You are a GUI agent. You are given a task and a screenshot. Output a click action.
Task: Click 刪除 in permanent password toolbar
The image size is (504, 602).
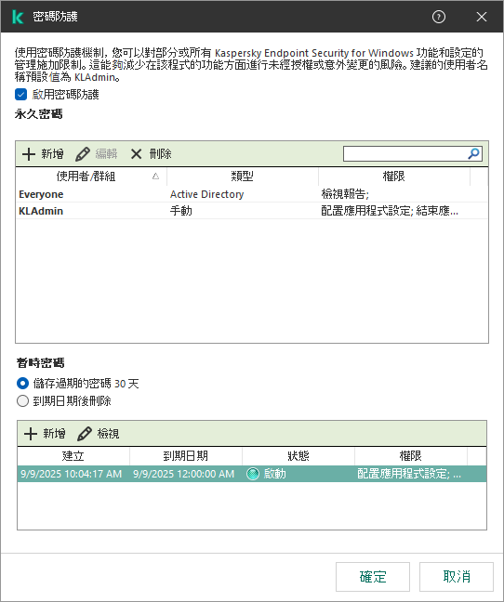151,154
